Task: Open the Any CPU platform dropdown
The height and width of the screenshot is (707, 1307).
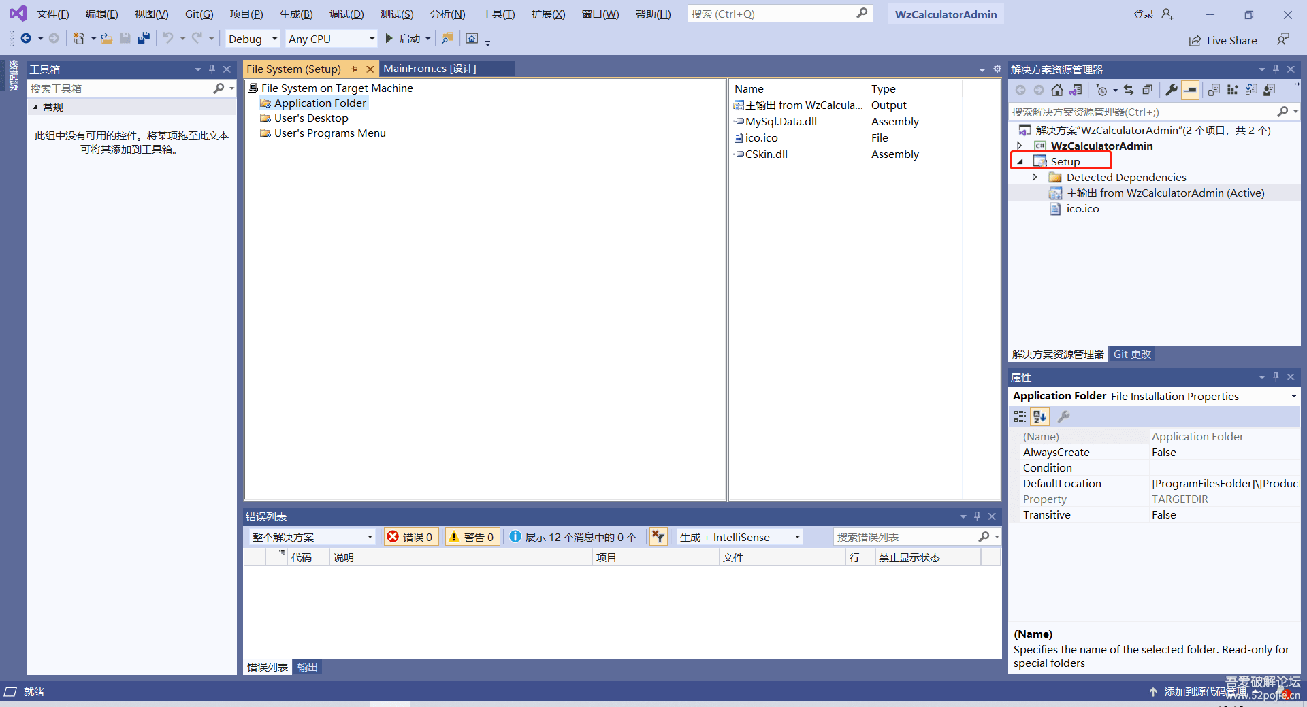Action: pyautogui.click(x=331, y=39)
